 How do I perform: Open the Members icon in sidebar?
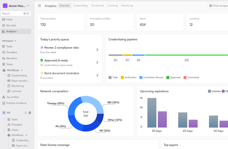coord(4,58)
